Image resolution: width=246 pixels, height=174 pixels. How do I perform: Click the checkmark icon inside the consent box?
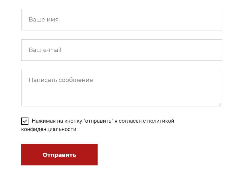25,121
